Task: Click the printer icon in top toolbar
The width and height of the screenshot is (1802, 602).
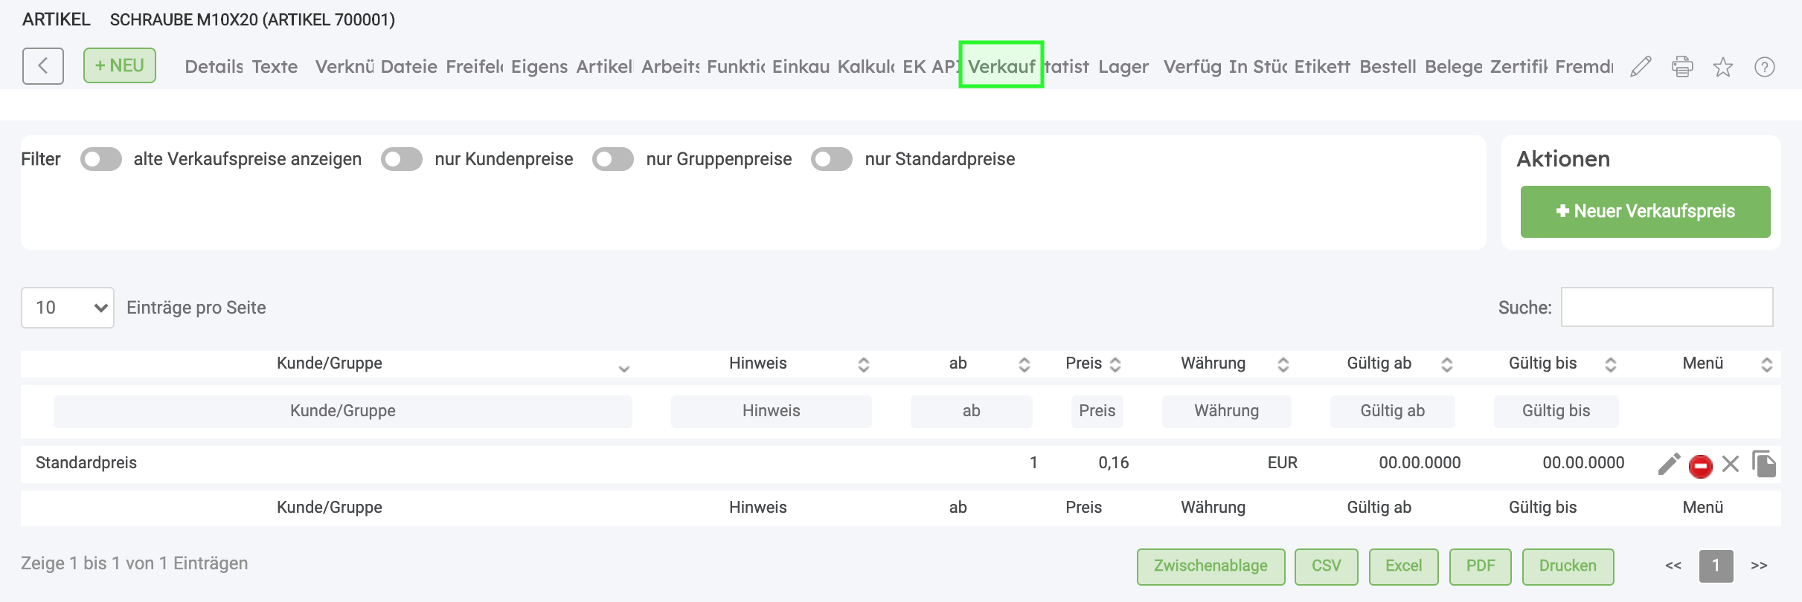Action: click(1682, 67)
